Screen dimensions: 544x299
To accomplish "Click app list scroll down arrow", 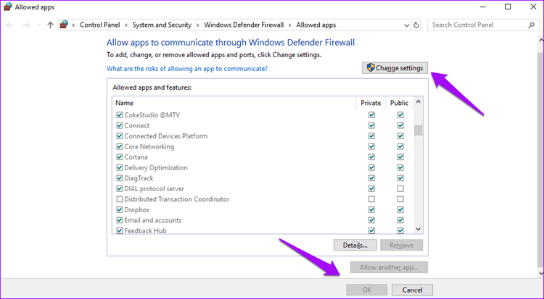I will [x=418, y=229].
